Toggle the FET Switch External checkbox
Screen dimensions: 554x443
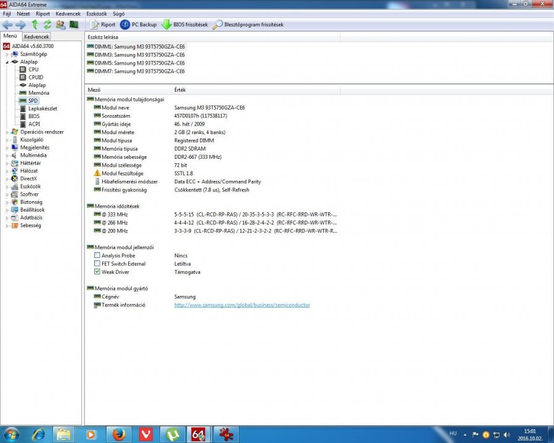pos(97,263)
